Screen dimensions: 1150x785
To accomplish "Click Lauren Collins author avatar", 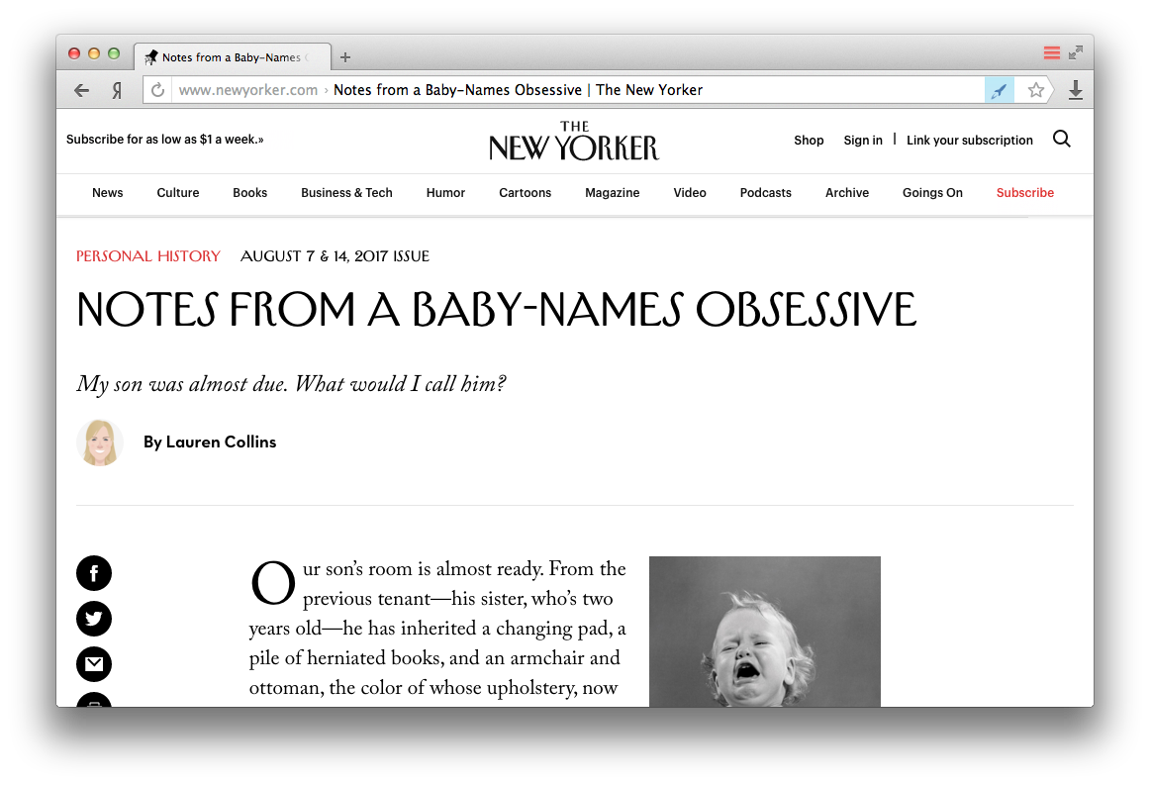I will point(100,442).
